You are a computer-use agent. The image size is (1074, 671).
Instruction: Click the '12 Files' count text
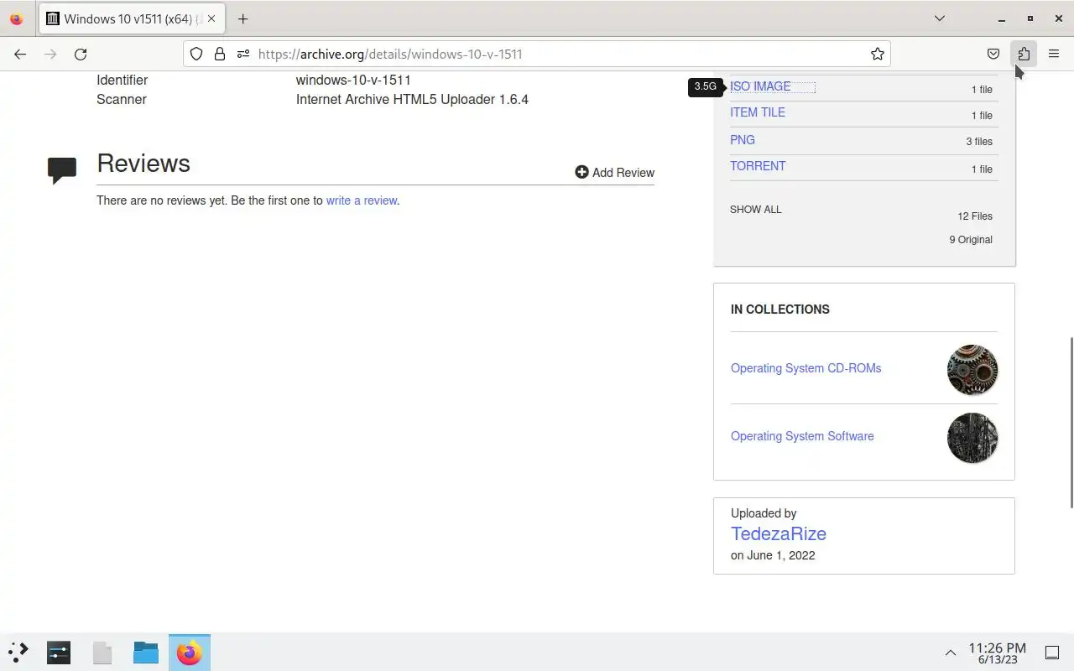point(975,216)
